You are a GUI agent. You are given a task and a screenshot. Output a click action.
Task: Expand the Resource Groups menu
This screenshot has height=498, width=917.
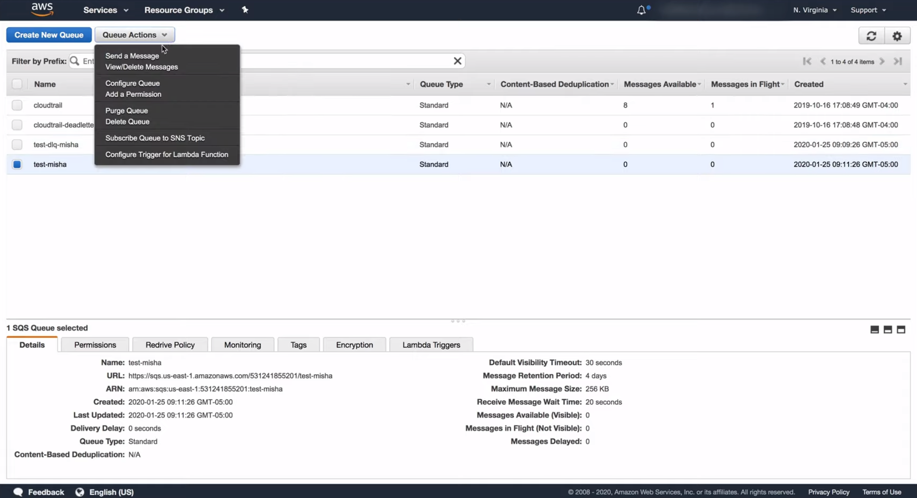pyautogui.click(x=184, y=10)
